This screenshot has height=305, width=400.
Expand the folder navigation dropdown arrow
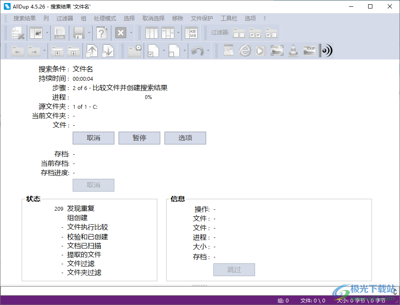[x=45, y=51]
